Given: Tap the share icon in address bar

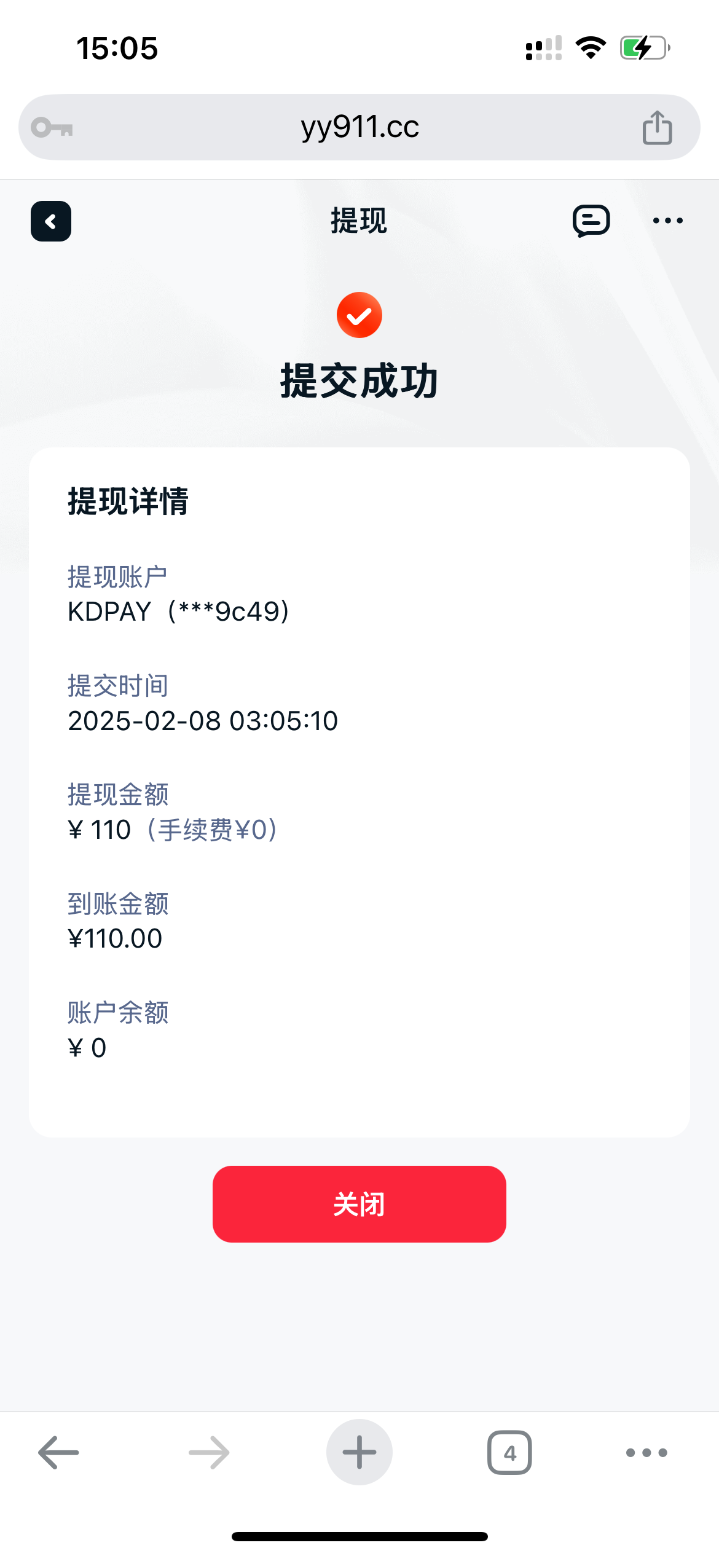Looking at the screenshot, I should 657,128.
